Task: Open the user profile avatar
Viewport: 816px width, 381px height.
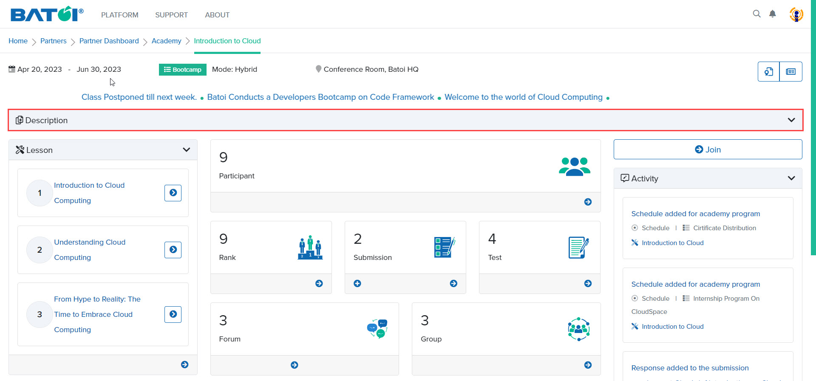Action: point(796,14)
